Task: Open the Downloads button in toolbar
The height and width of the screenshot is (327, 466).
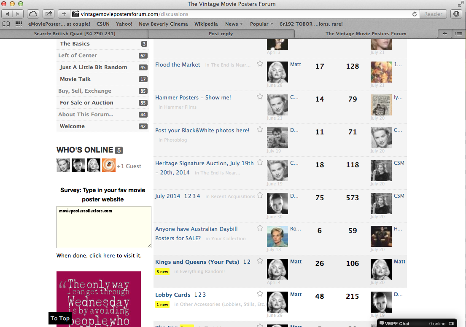Action: pyautogui.click(x=456, y=14)
